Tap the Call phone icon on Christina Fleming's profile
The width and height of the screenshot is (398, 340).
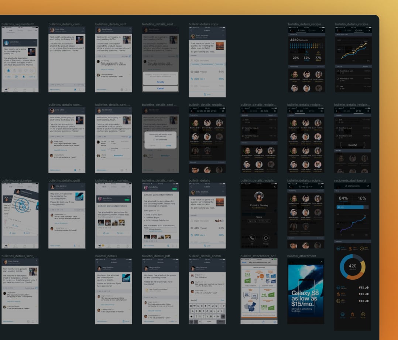(252, 238)
